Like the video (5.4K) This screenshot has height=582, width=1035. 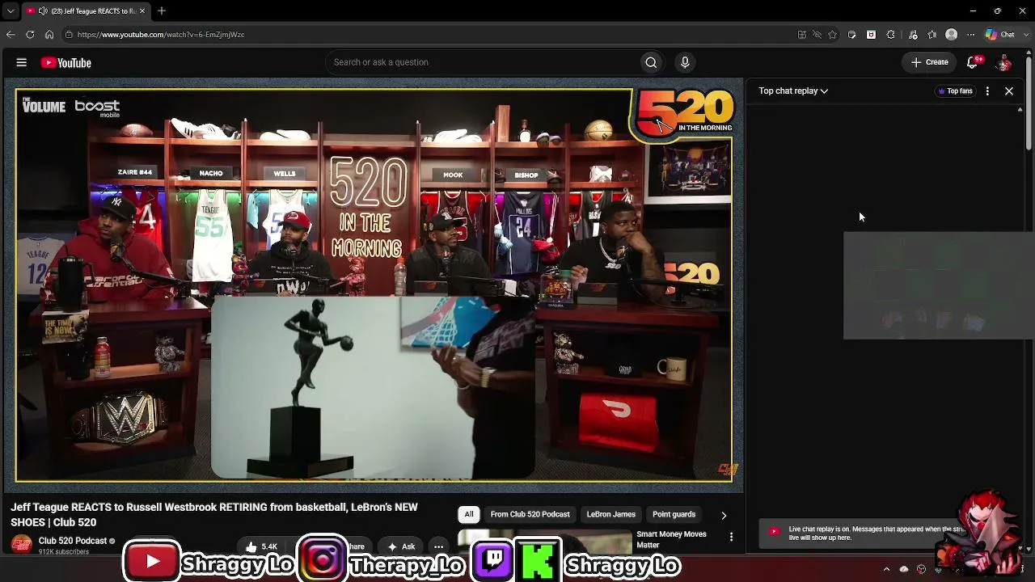tap(262, 546)
